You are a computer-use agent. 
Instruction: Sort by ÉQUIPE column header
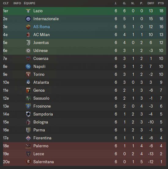tap(30, 3)
